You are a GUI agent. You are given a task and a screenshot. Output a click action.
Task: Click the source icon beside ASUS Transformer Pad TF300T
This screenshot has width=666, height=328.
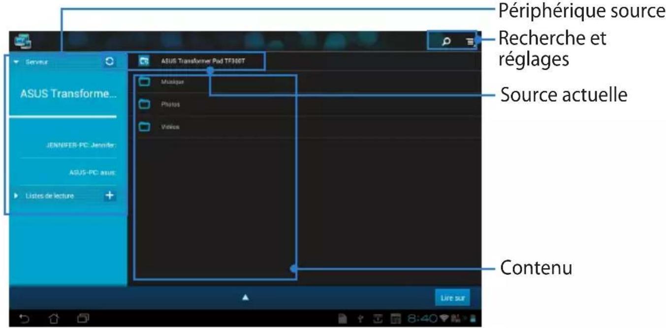pyautogui.click(x=144, y=61)
